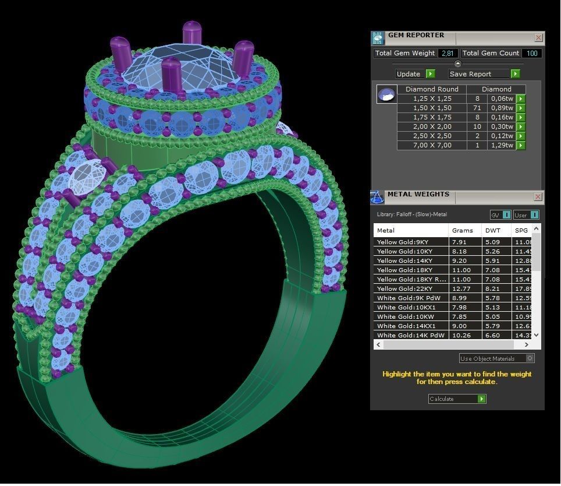Enable Use Object Materials option
The image size is (561, 486).
coord(529,358)
